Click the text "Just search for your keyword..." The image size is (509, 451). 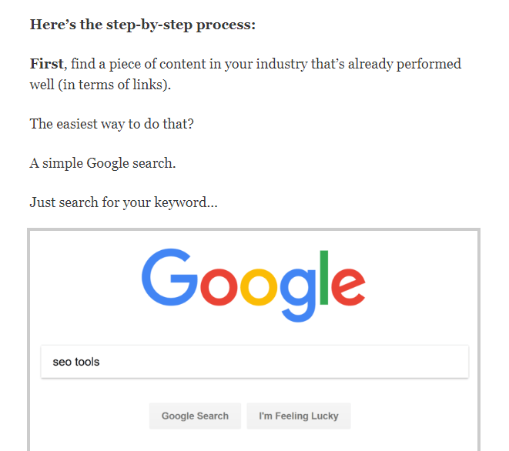click(123, 203)
